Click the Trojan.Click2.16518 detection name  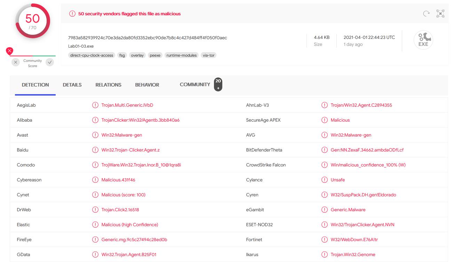(120, 210)
